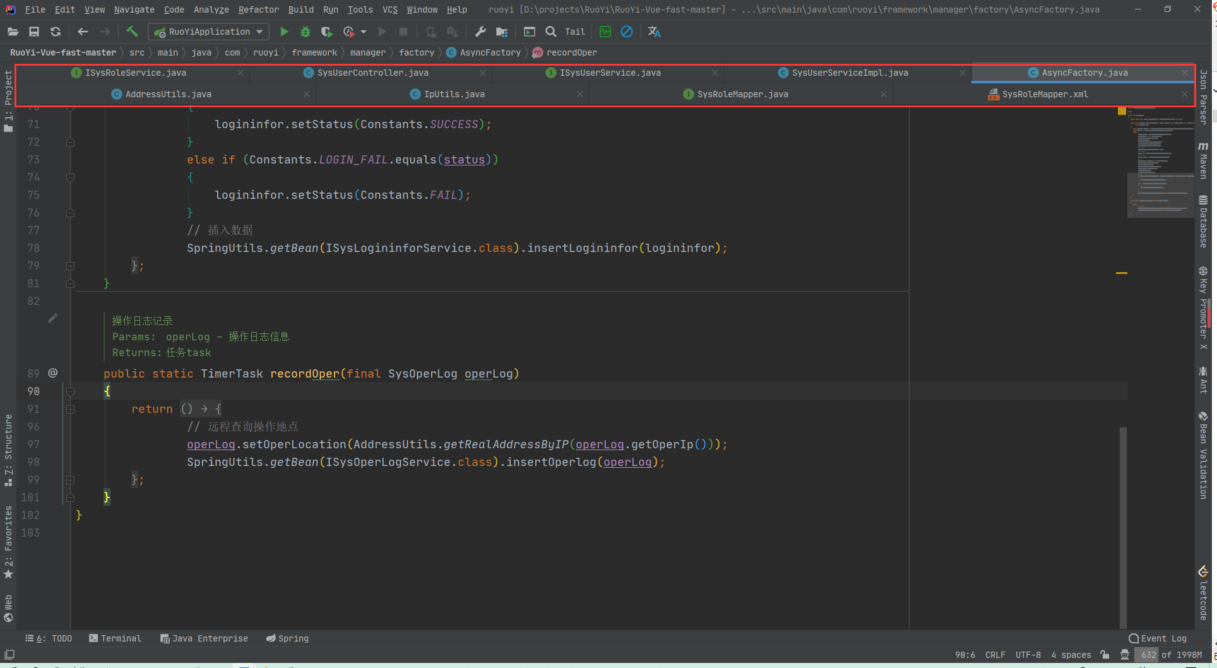Close the ISysRoleService.java tab
1217x668 pixels.
pos(240,73)
